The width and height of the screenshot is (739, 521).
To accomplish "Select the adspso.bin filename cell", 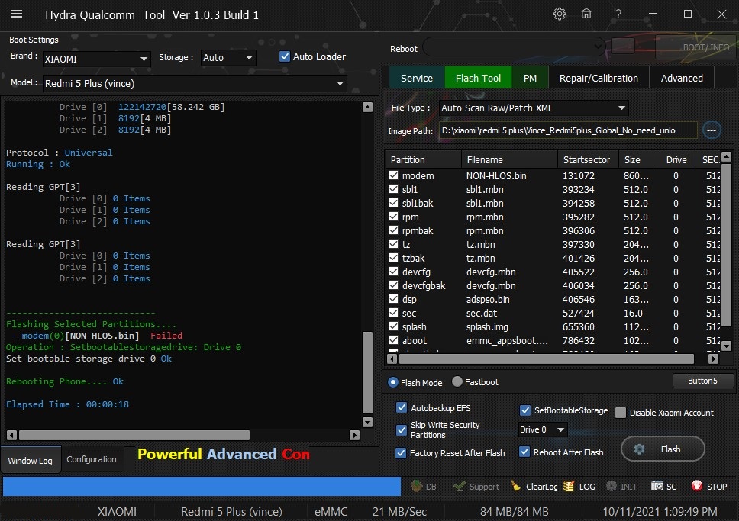I will (x=488, y=299).
